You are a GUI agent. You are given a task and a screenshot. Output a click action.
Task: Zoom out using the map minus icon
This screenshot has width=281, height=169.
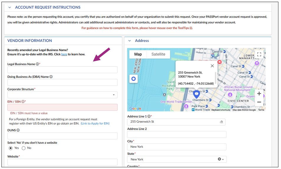coord(259,102)
